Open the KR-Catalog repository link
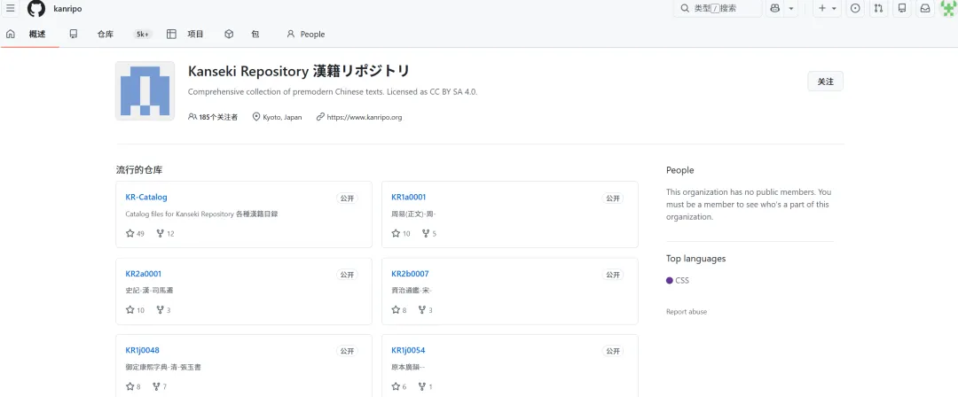Viewport: 958px width, 397px height. click(x=146, y=198)
